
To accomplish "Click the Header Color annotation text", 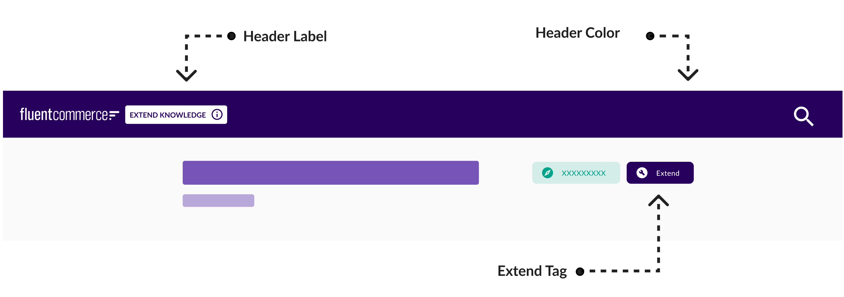I will [x=577, y=33].
